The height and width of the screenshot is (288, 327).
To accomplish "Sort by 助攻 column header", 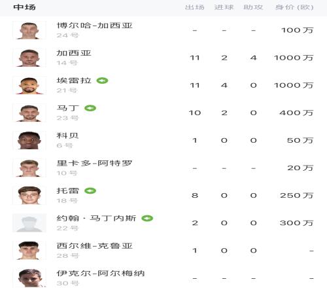I will coord(253,7).
